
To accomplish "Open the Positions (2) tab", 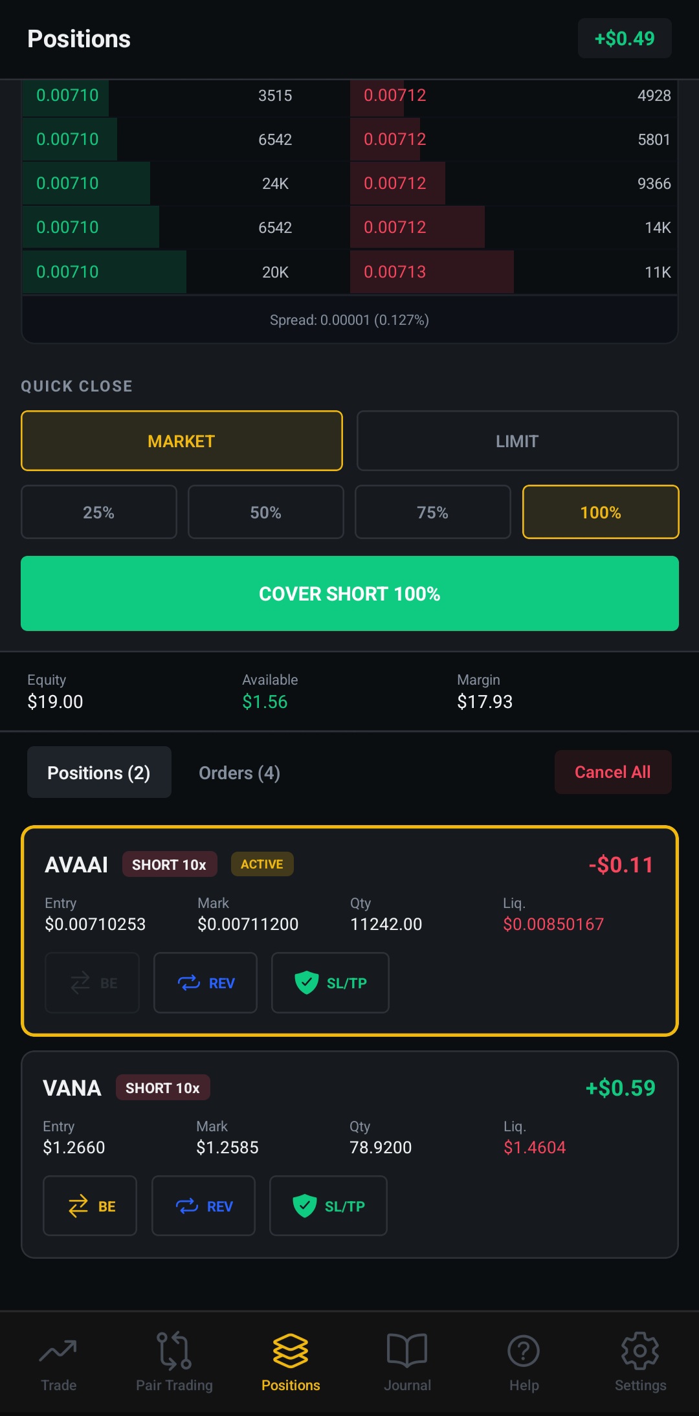I will [x=98, y=772].
